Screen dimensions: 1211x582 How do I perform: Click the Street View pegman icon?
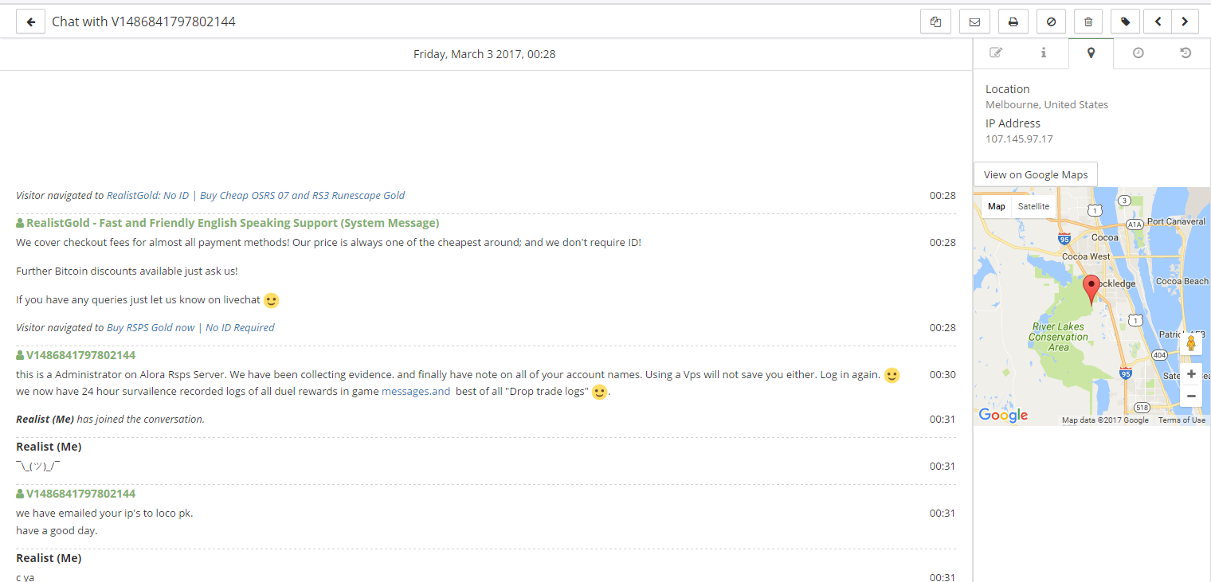click(x=1191, y=343)
